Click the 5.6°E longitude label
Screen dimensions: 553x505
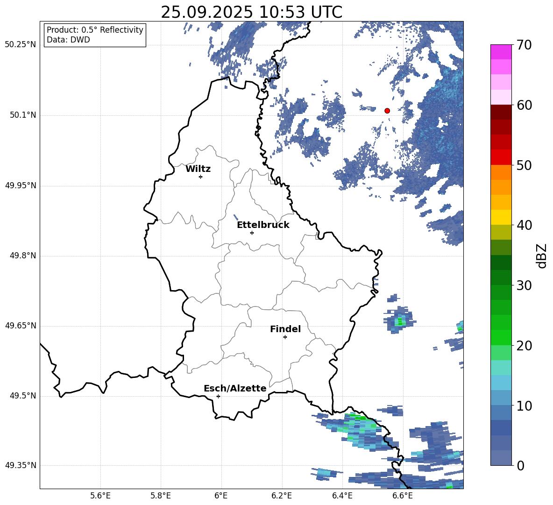100,496
